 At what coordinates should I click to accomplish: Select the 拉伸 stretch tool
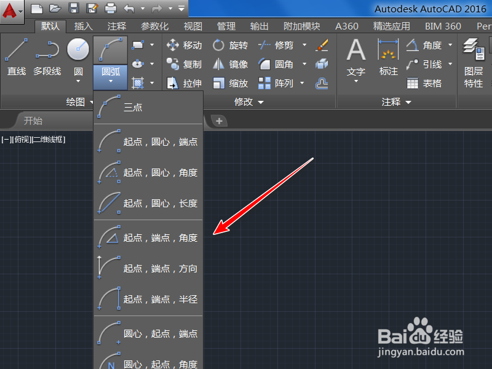click(x=184, y=84)
